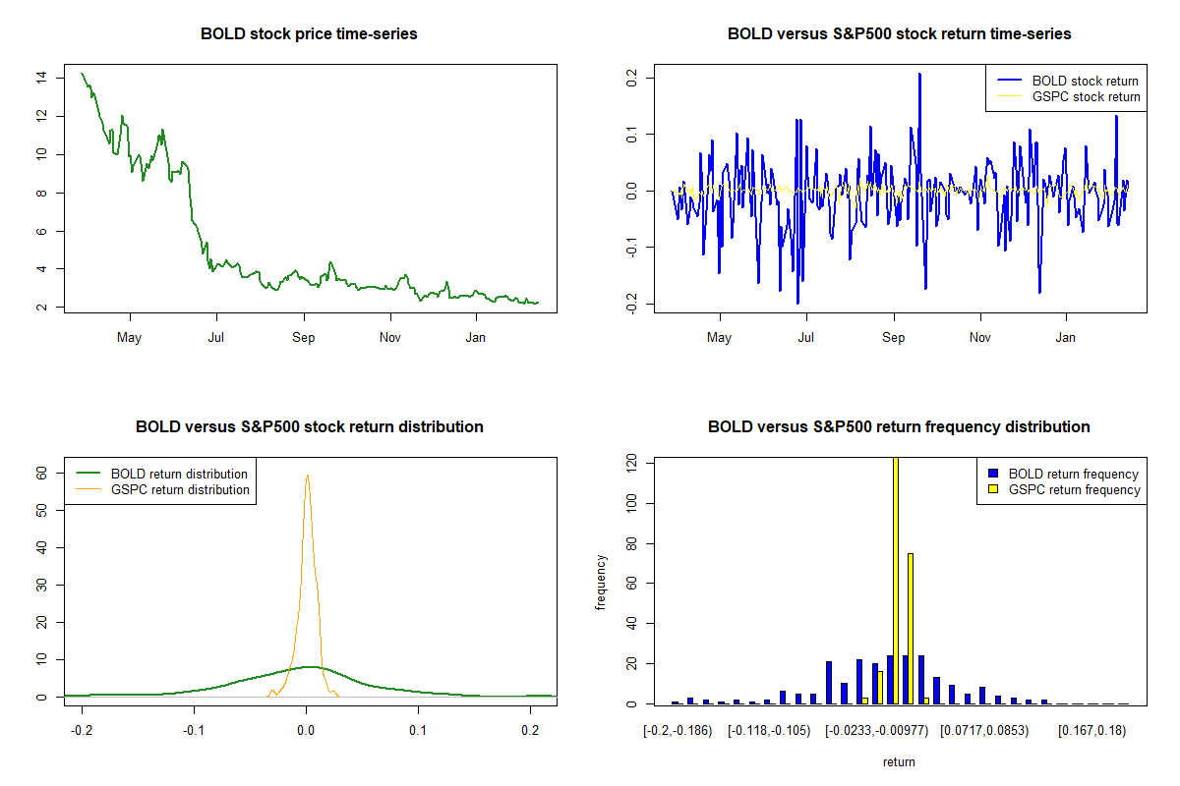The height and width of the screenshot is (786, 1180).
Task: Click the blue BOLD return frequency legend swatch
Action: 993,474
